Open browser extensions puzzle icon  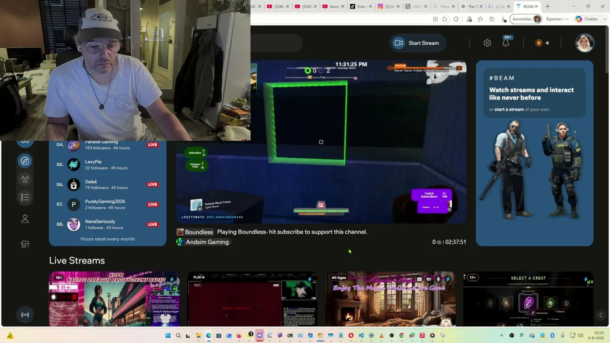pos(456,19)
